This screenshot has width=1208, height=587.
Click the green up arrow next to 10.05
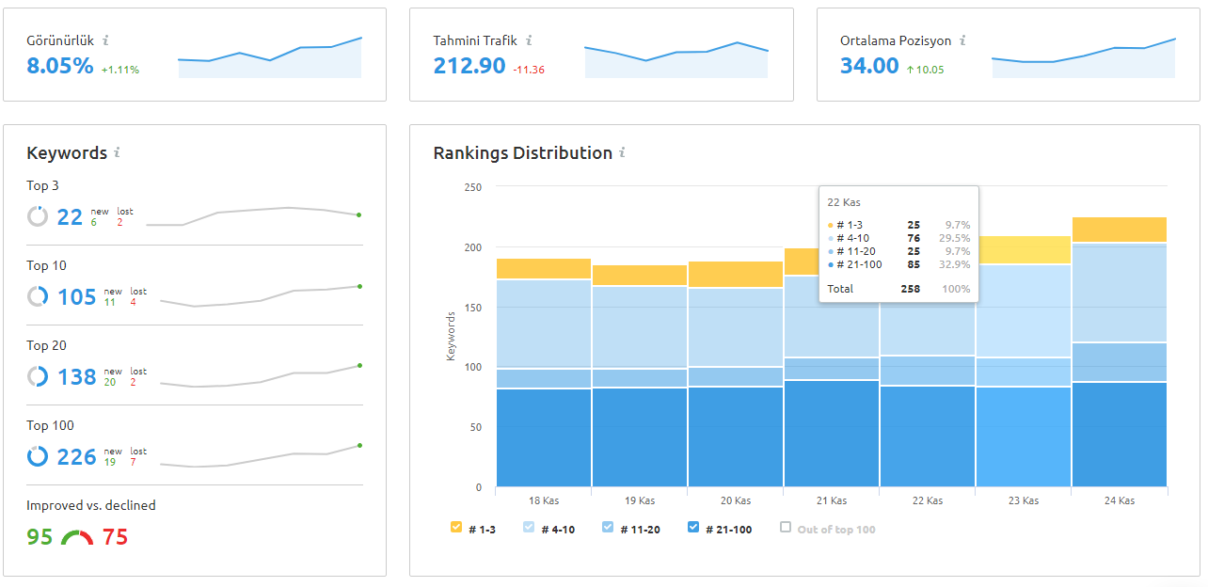[910, 69]
